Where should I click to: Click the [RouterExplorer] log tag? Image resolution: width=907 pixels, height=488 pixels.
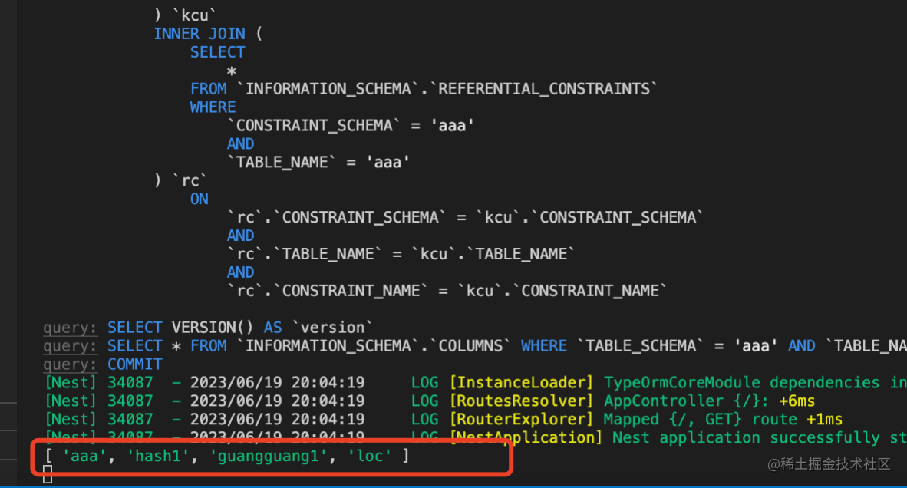click(x=521, y=419)
